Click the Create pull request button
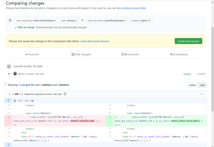Viewport: 214px width, 147px height. point(188,41)
